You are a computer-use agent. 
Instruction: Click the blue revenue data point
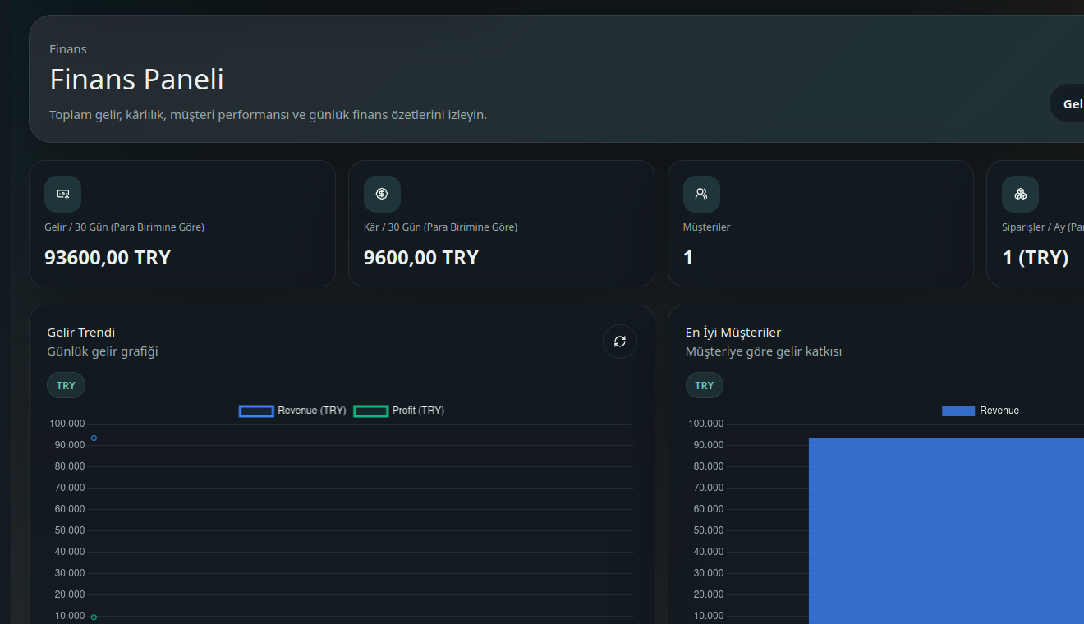click(94, 438)
